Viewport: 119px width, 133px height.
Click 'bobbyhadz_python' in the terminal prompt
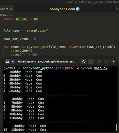tap(38, 68)
